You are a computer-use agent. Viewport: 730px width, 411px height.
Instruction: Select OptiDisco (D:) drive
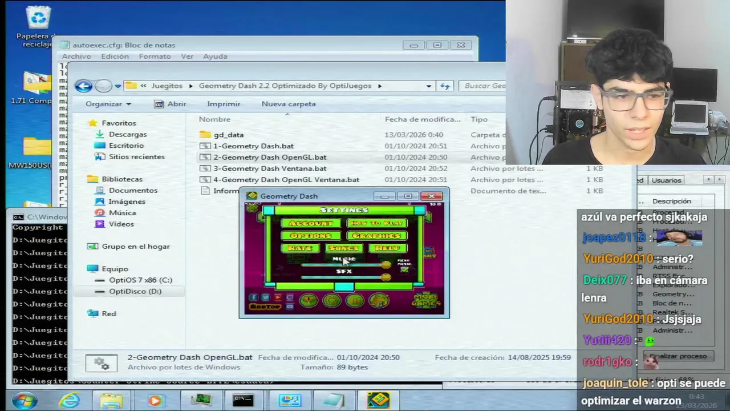tap(135, 291)
